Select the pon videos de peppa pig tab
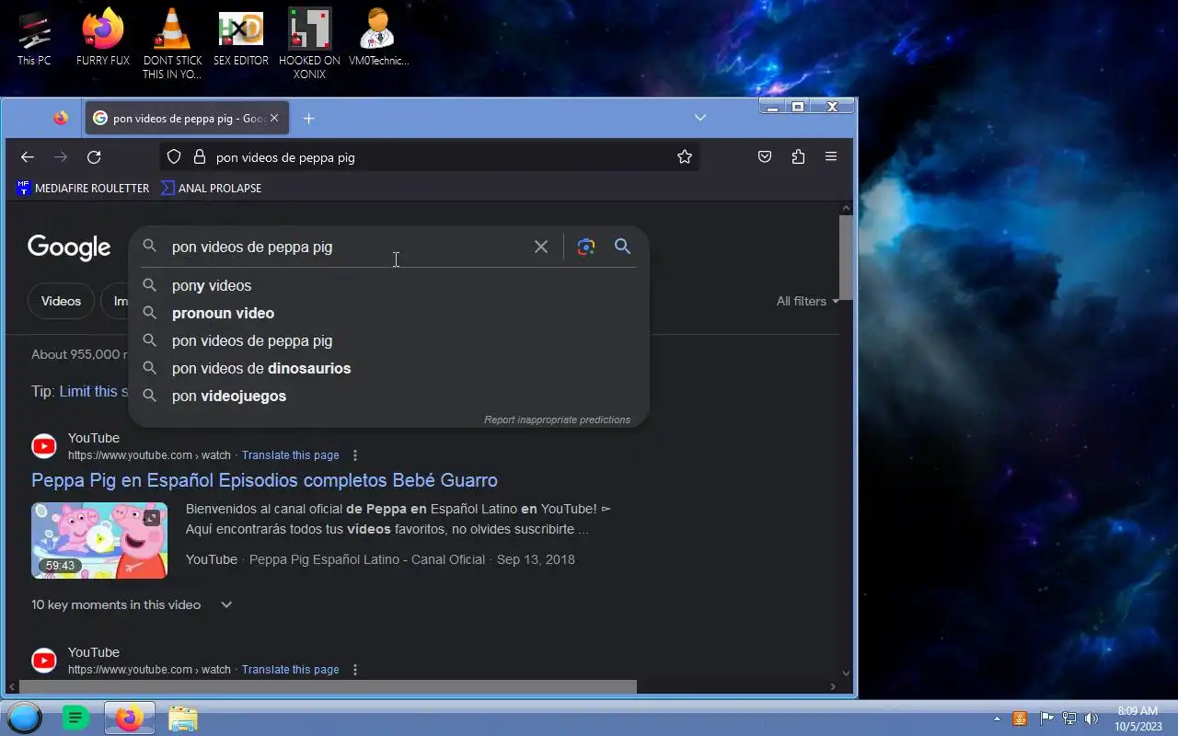Screen dimensions: 1178x736 188,118
